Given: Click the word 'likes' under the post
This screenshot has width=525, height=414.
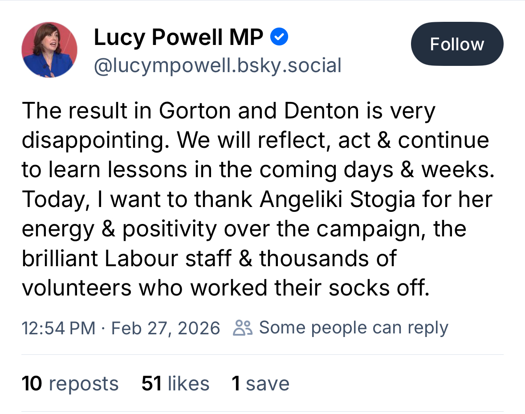Looking at the screenshot, I should [x=189, y=384].
